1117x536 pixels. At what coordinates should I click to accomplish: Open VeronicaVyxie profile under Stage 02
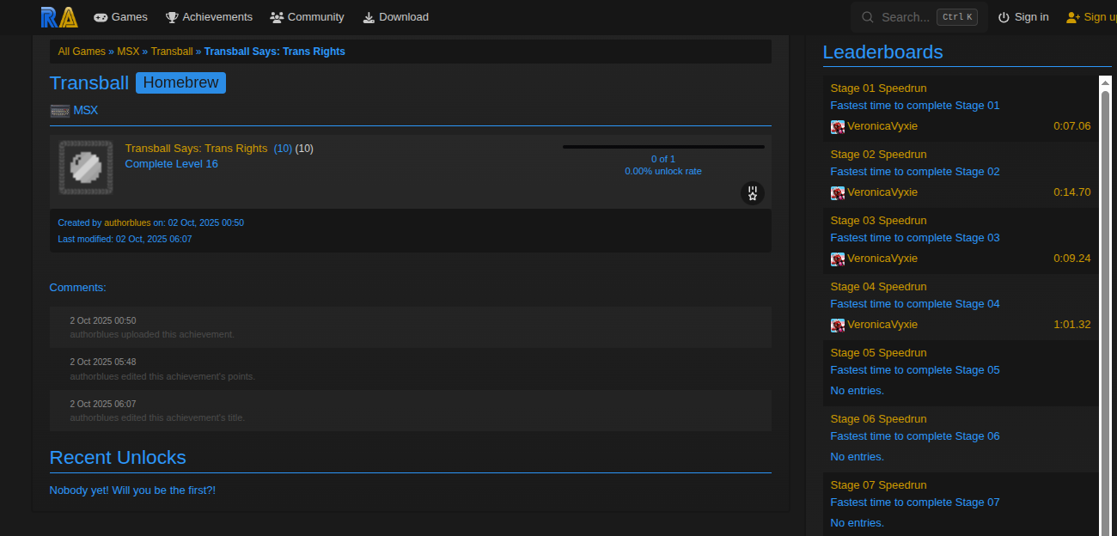tap(882, 192)
